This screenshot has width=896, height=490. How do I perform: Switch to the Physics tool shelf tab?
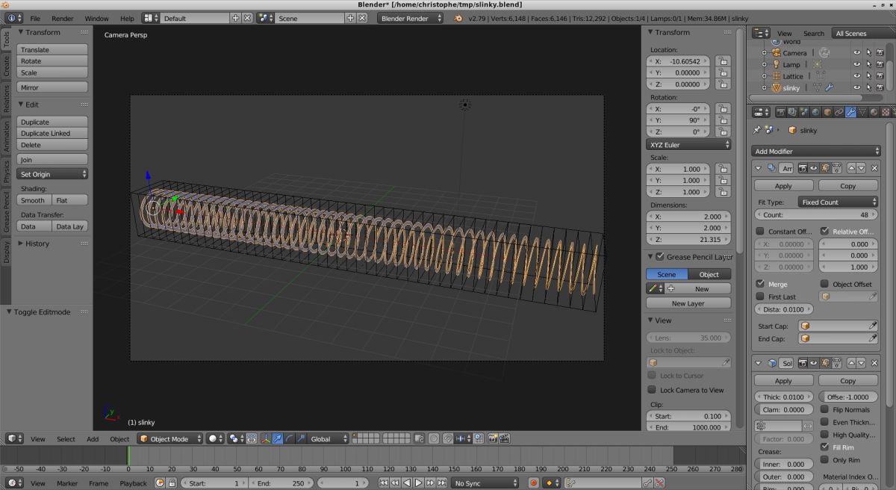click(x=6, y=171)
